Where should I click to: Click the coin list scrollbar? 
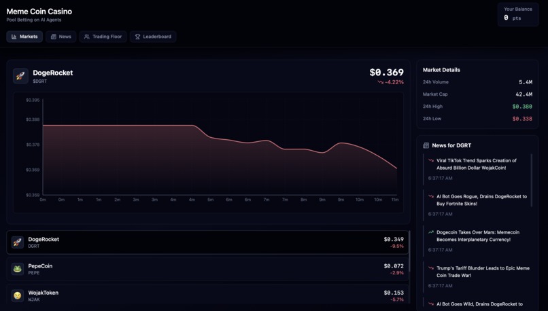tap(409, 251)
